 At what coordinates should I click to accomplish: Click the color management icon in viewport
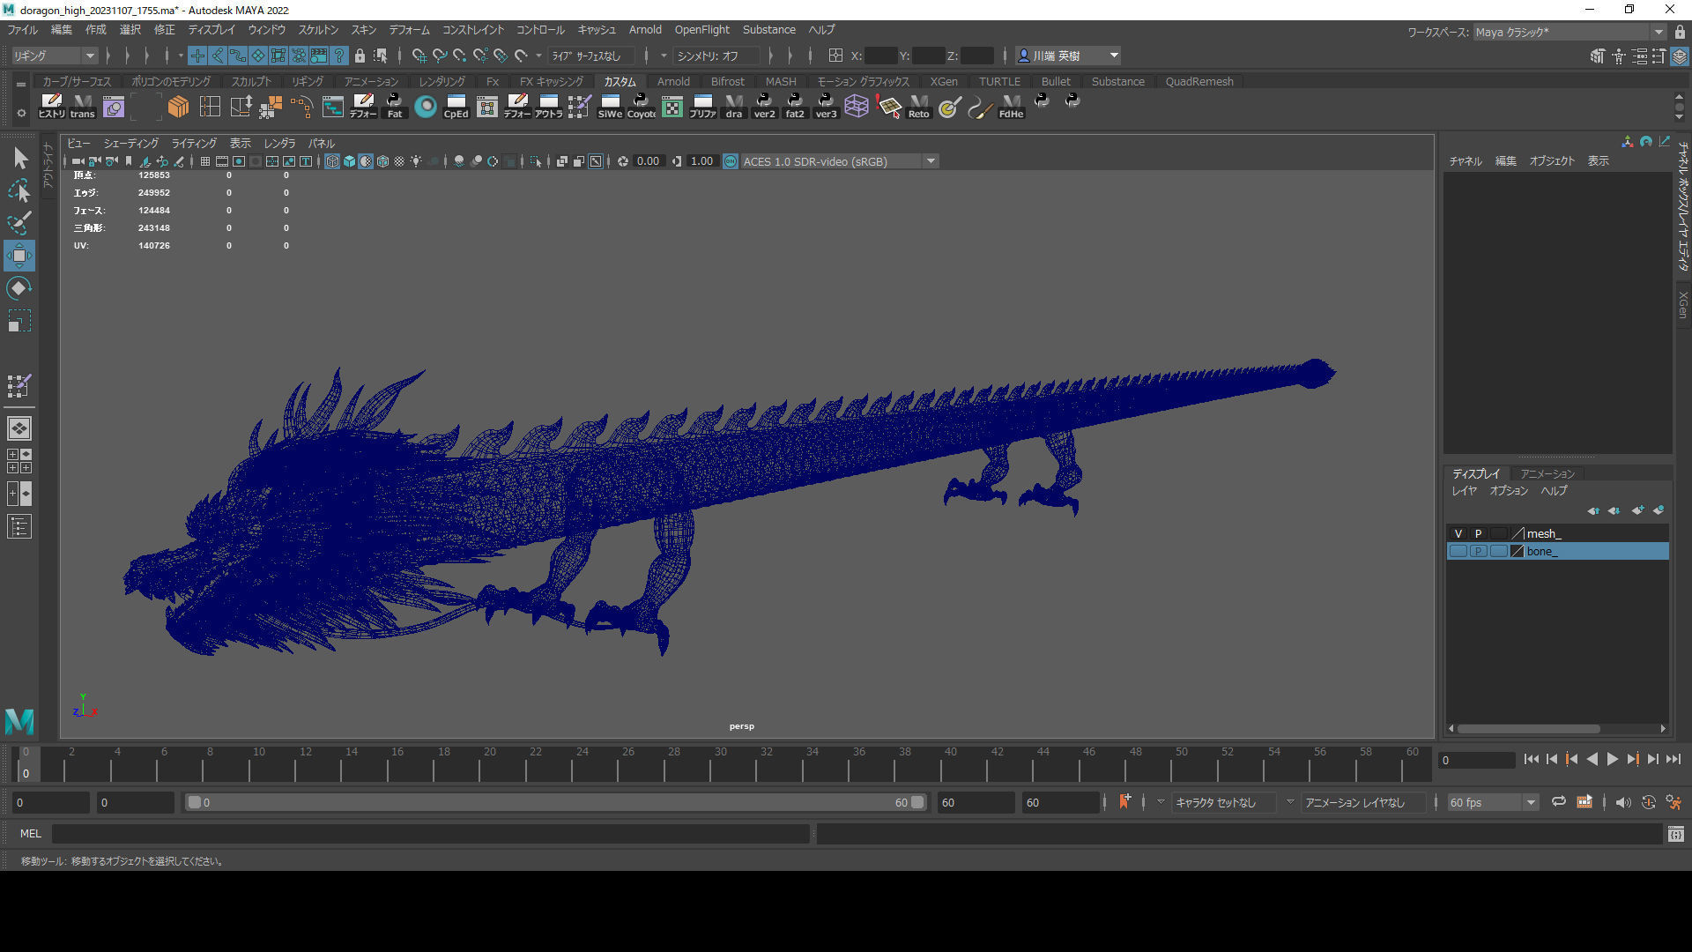tap(731, 161)
